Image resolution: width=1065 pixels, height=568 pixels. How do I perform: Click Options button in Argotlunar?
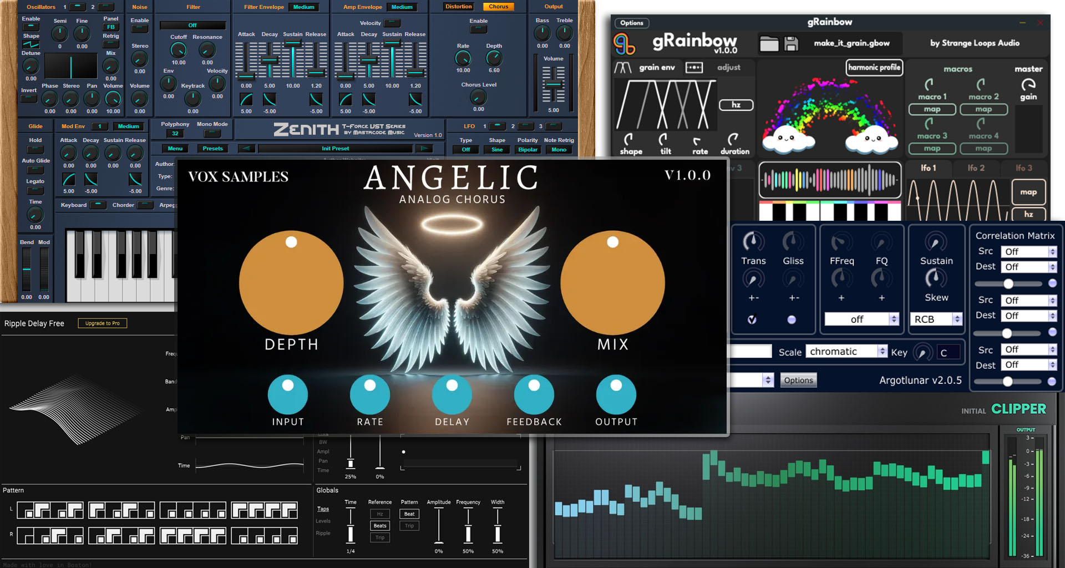798,381
